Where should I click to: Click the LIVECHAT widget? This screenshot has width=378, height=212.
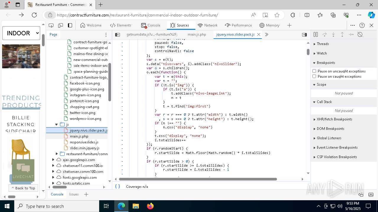pos(23,170)
